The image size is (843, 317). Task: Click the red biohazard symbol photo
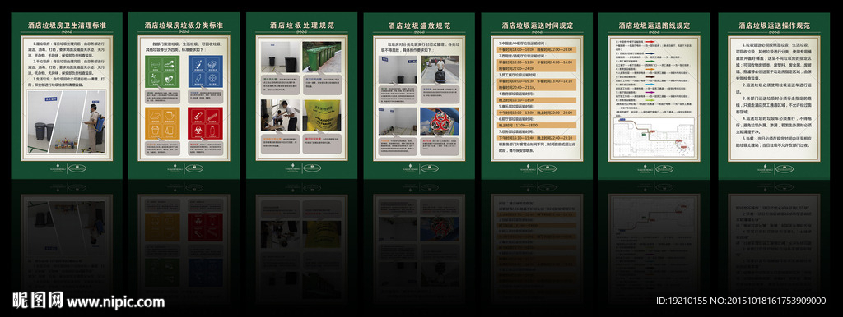(x=440, y=122)
